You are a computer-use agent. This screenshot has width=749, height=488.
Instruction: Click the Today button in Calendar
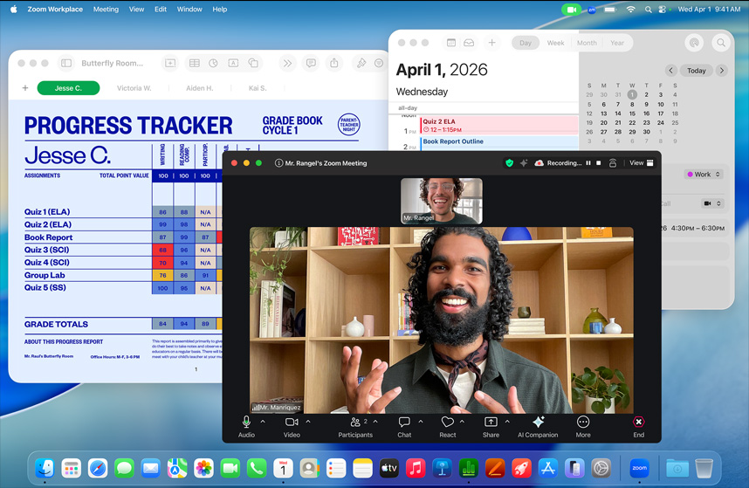(x=697, y=71)
